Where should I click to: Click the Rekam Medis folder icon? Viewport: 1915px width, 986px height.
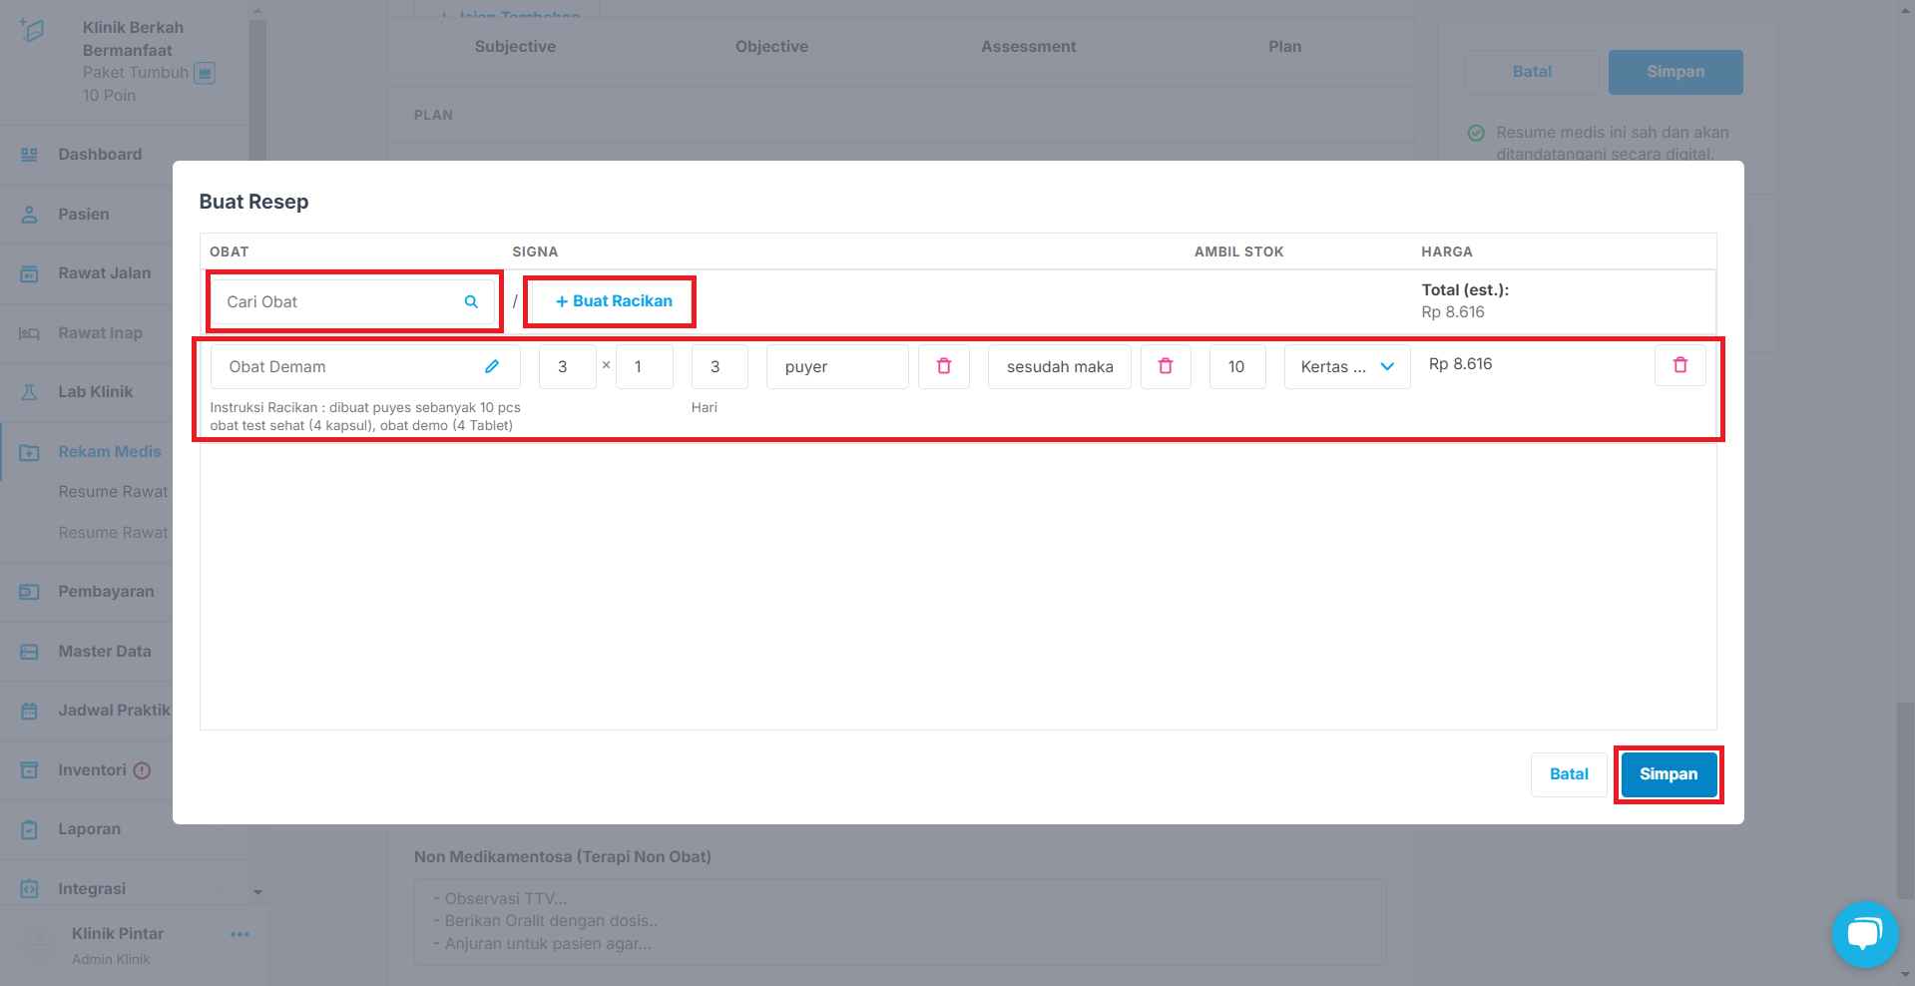click(29, 452)
